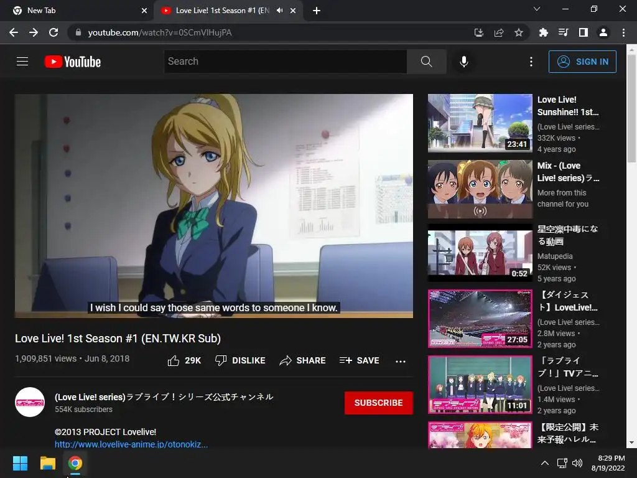Close the Love Live! 1st Season tab

coord(293,11)
